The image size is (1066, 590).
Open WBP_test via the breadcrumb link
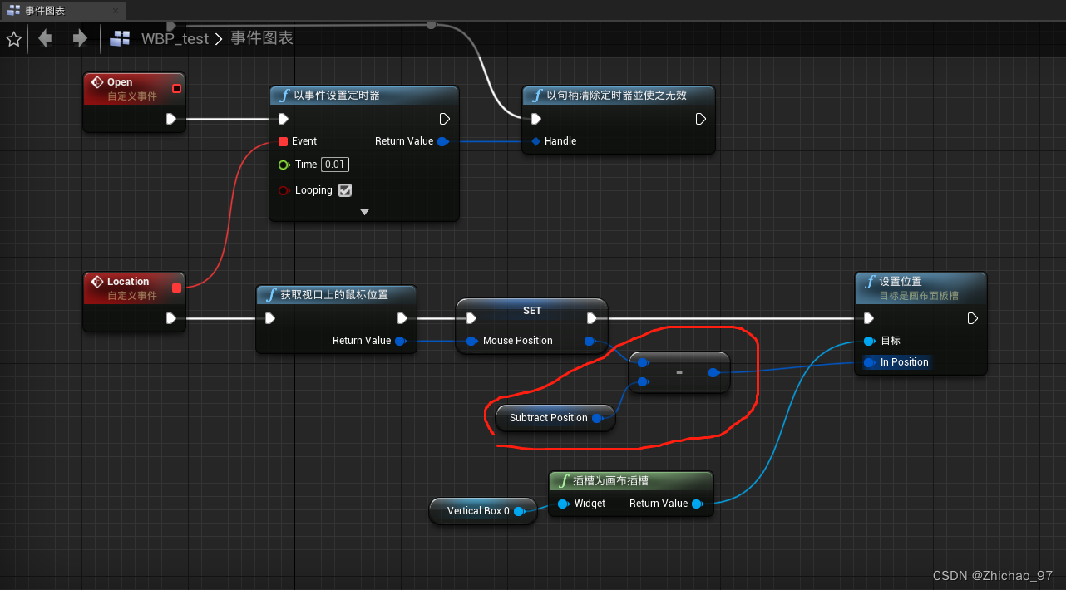175,38
